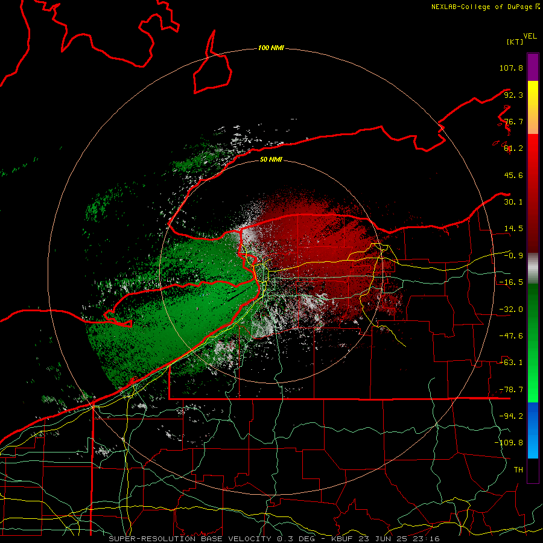Click the VEL legend title
543x543 pixels.
tap(530, 36)
